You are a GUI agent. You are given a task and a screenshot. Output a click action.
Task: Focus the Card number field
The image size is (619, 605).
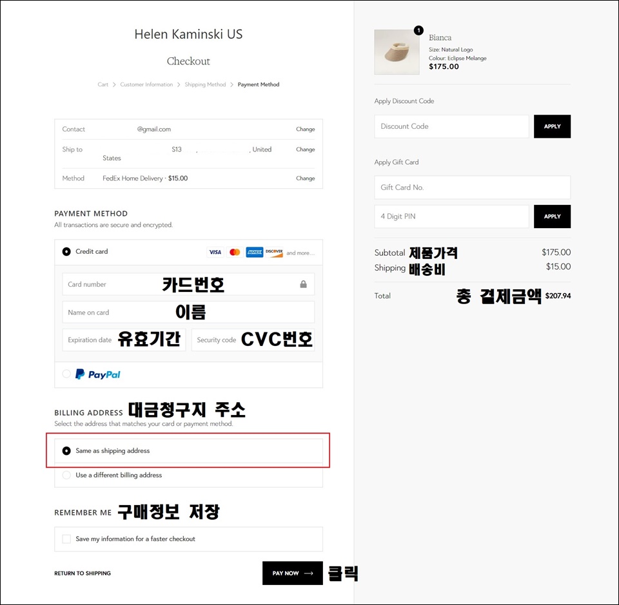(x=188, y=284)
